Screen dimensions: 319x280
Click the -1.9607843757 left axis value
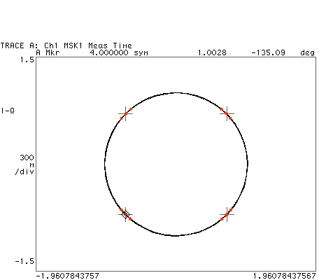click(68, 276)
